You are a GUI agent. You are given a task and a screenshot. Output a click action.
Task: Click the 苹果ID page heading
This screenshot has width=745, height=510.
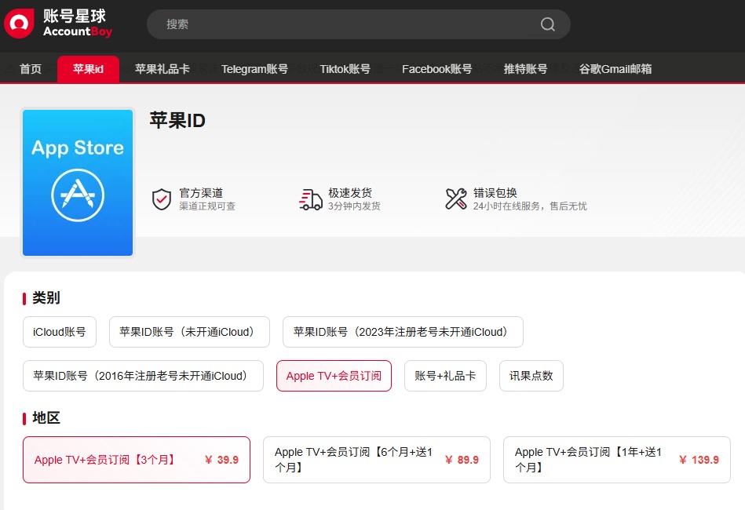pos(177,121)
